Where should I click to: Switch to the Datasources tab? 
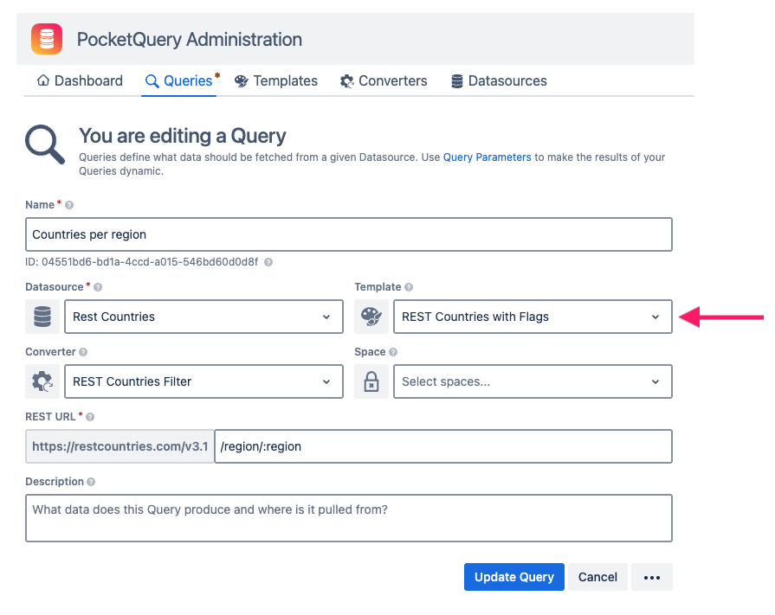click(x=499, y=80)
